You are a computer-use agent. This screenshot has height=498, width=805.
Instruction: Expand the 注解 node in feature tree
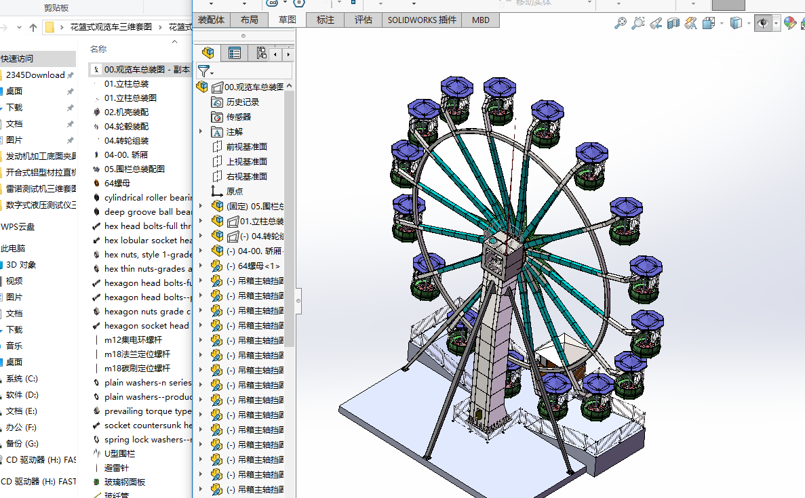click(x=201, y=132)
